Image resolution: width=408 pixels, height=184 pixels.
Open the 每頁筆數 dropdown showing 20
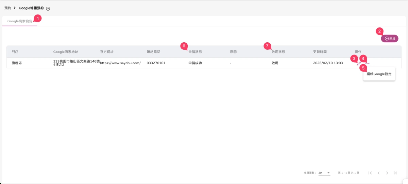coord(324,173)
